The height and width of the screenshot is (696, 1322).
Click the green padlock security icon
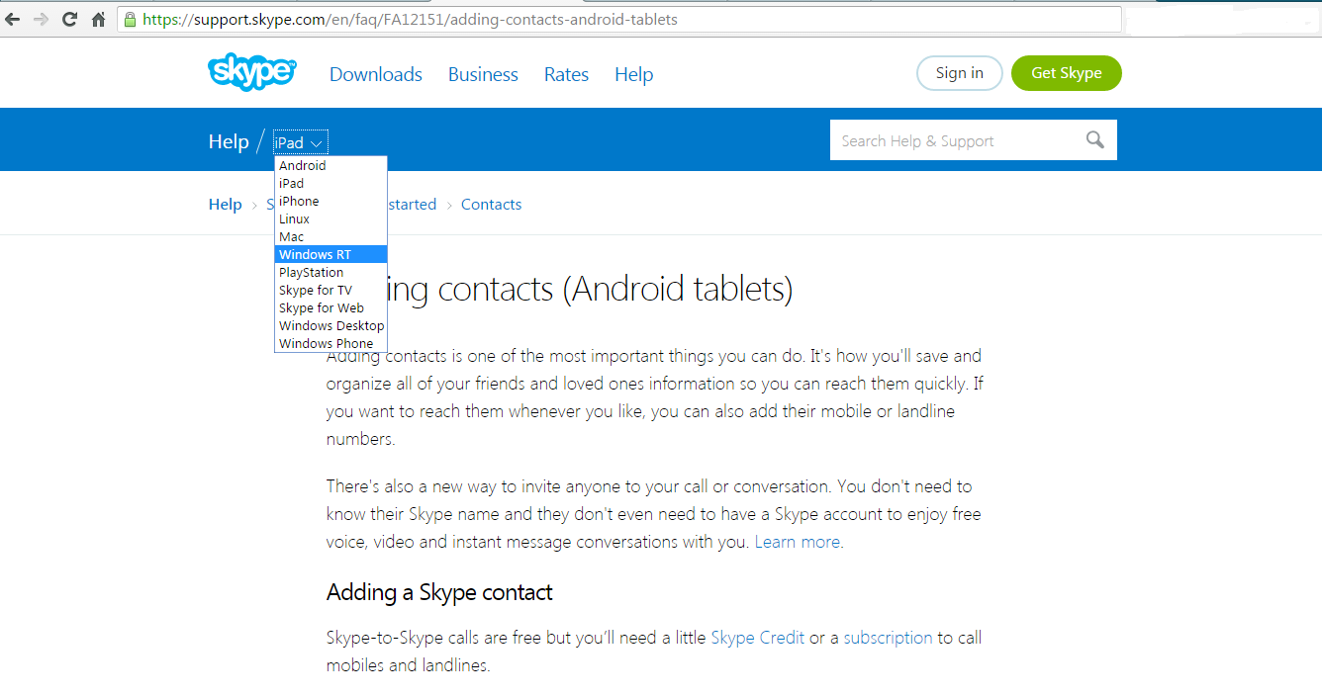coord(130,19)
